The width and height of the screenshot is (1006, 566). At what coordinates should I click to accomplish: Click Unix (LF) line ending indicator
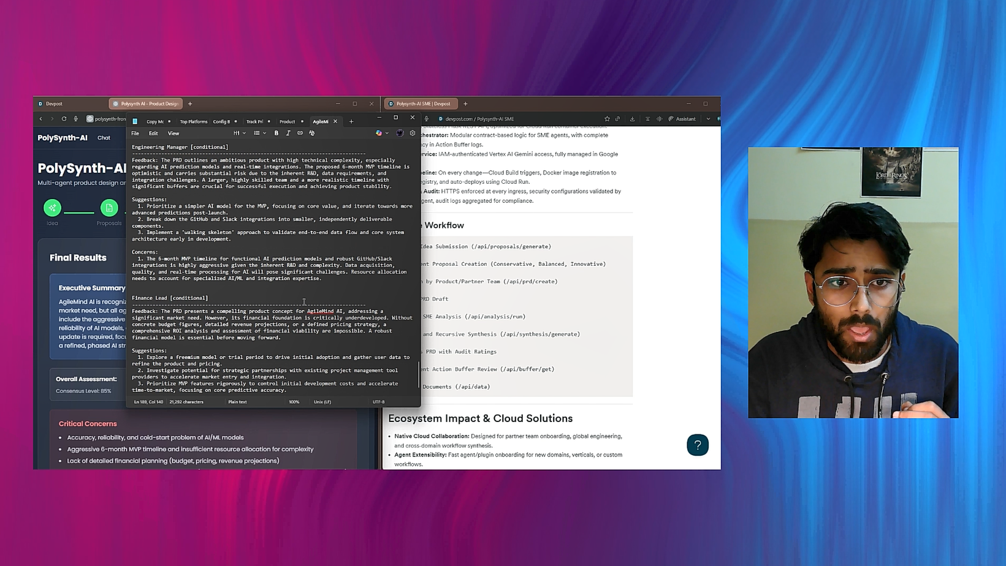click(x=322, y=402)
